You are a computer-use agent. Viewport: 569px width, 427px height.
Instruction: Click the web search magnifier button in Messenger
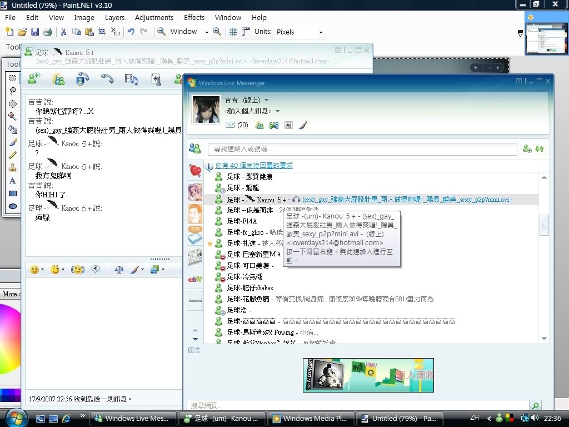pos(535,405)
